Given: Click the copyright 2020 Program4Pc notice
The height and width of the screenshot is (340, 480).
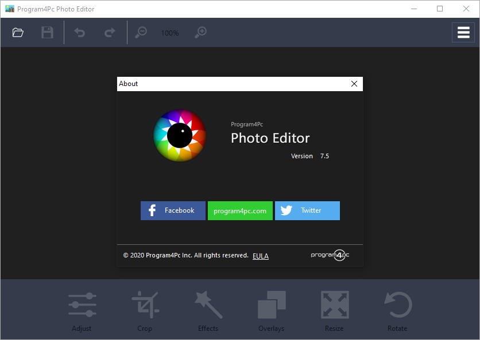Looking at the screenshot, I should [185, 255].
